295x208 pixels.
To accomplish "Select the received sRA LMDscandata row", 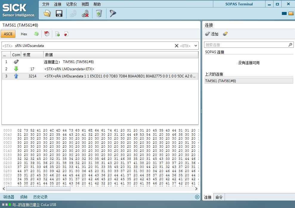I will [x=100, y=76].
